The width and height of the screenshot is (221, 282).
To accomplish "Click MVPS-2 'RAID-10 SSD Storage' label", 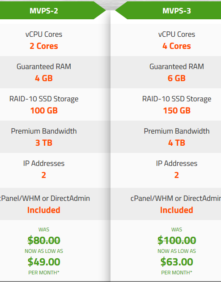I will point(44,99).
